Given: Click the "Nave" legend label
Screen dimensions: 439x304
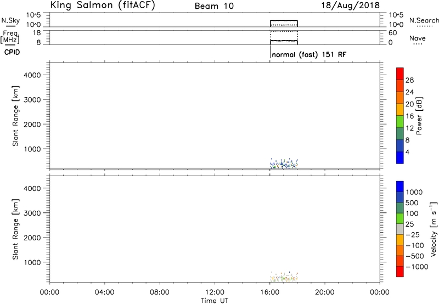Looking at the screenshot, I should (418, 38).
